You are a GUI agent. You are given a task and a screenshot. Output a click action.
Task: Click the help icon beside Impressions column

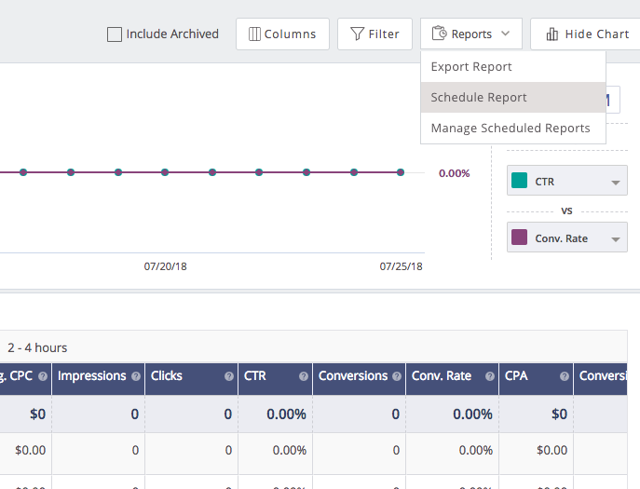tap(135, 376)
